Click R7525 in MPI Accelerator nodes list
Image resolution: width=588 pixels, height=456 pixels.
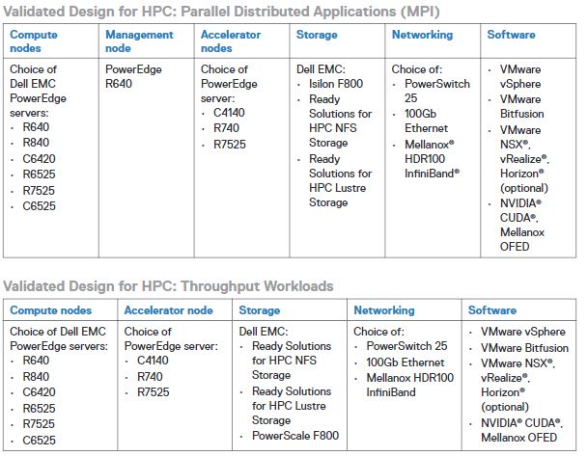[230, 145]
